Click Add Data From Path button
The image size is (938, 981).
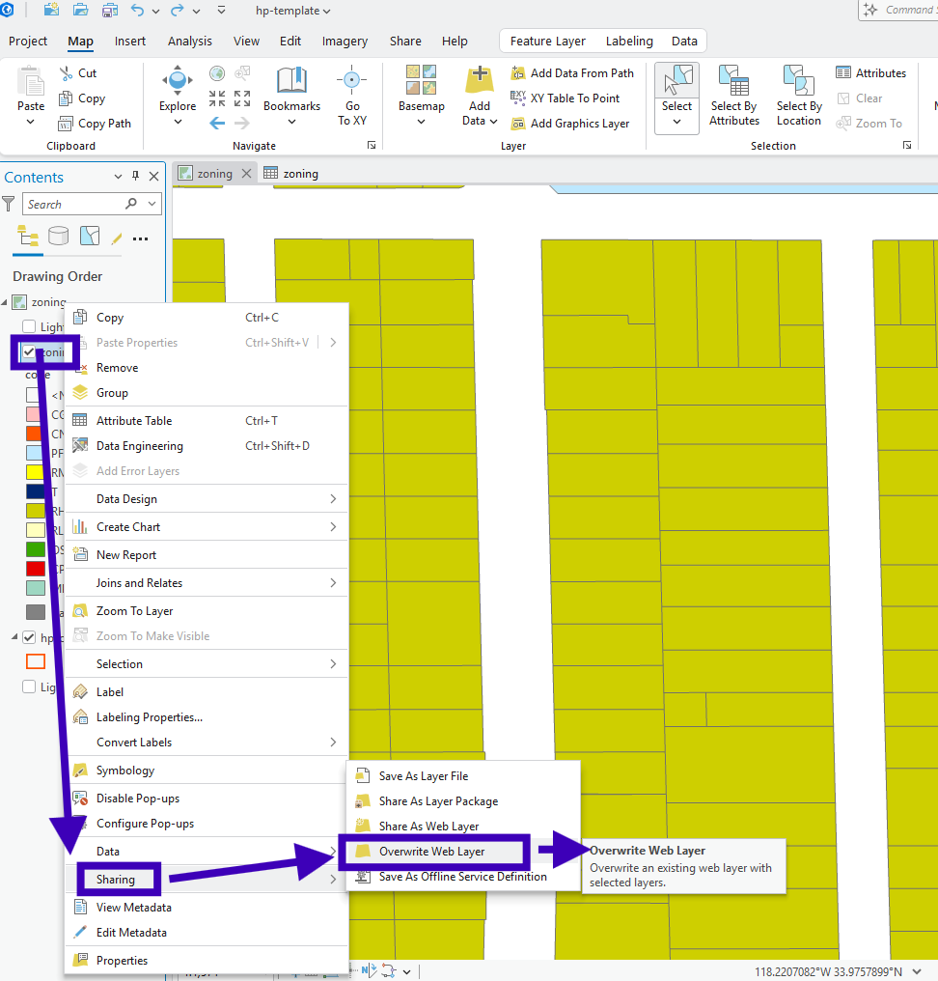point(572,73)
